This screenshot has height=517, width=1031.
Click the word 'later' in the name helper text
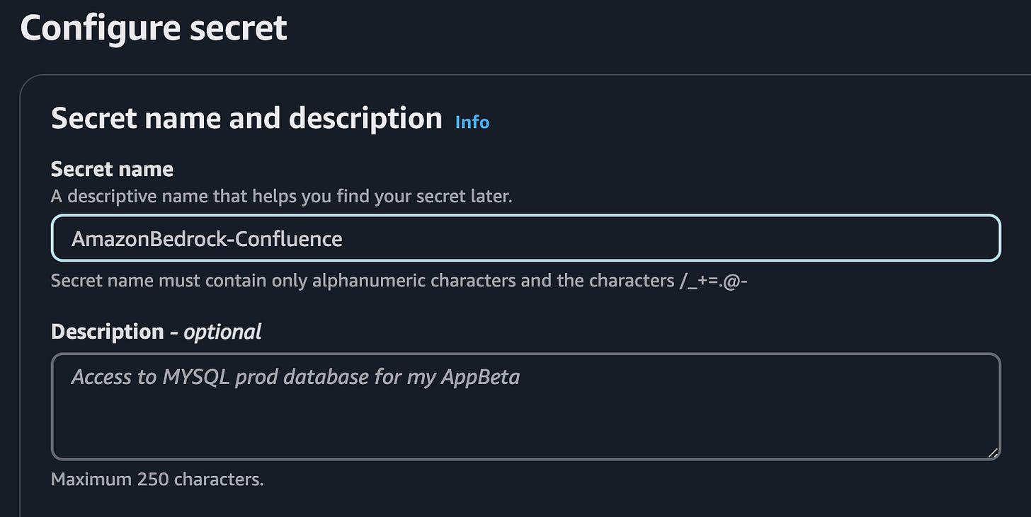pos(489,196)
